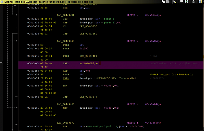The image size is (204, 131).
Task: Click EDI operand at address 004a3a40
Action: tap(82, 45)
